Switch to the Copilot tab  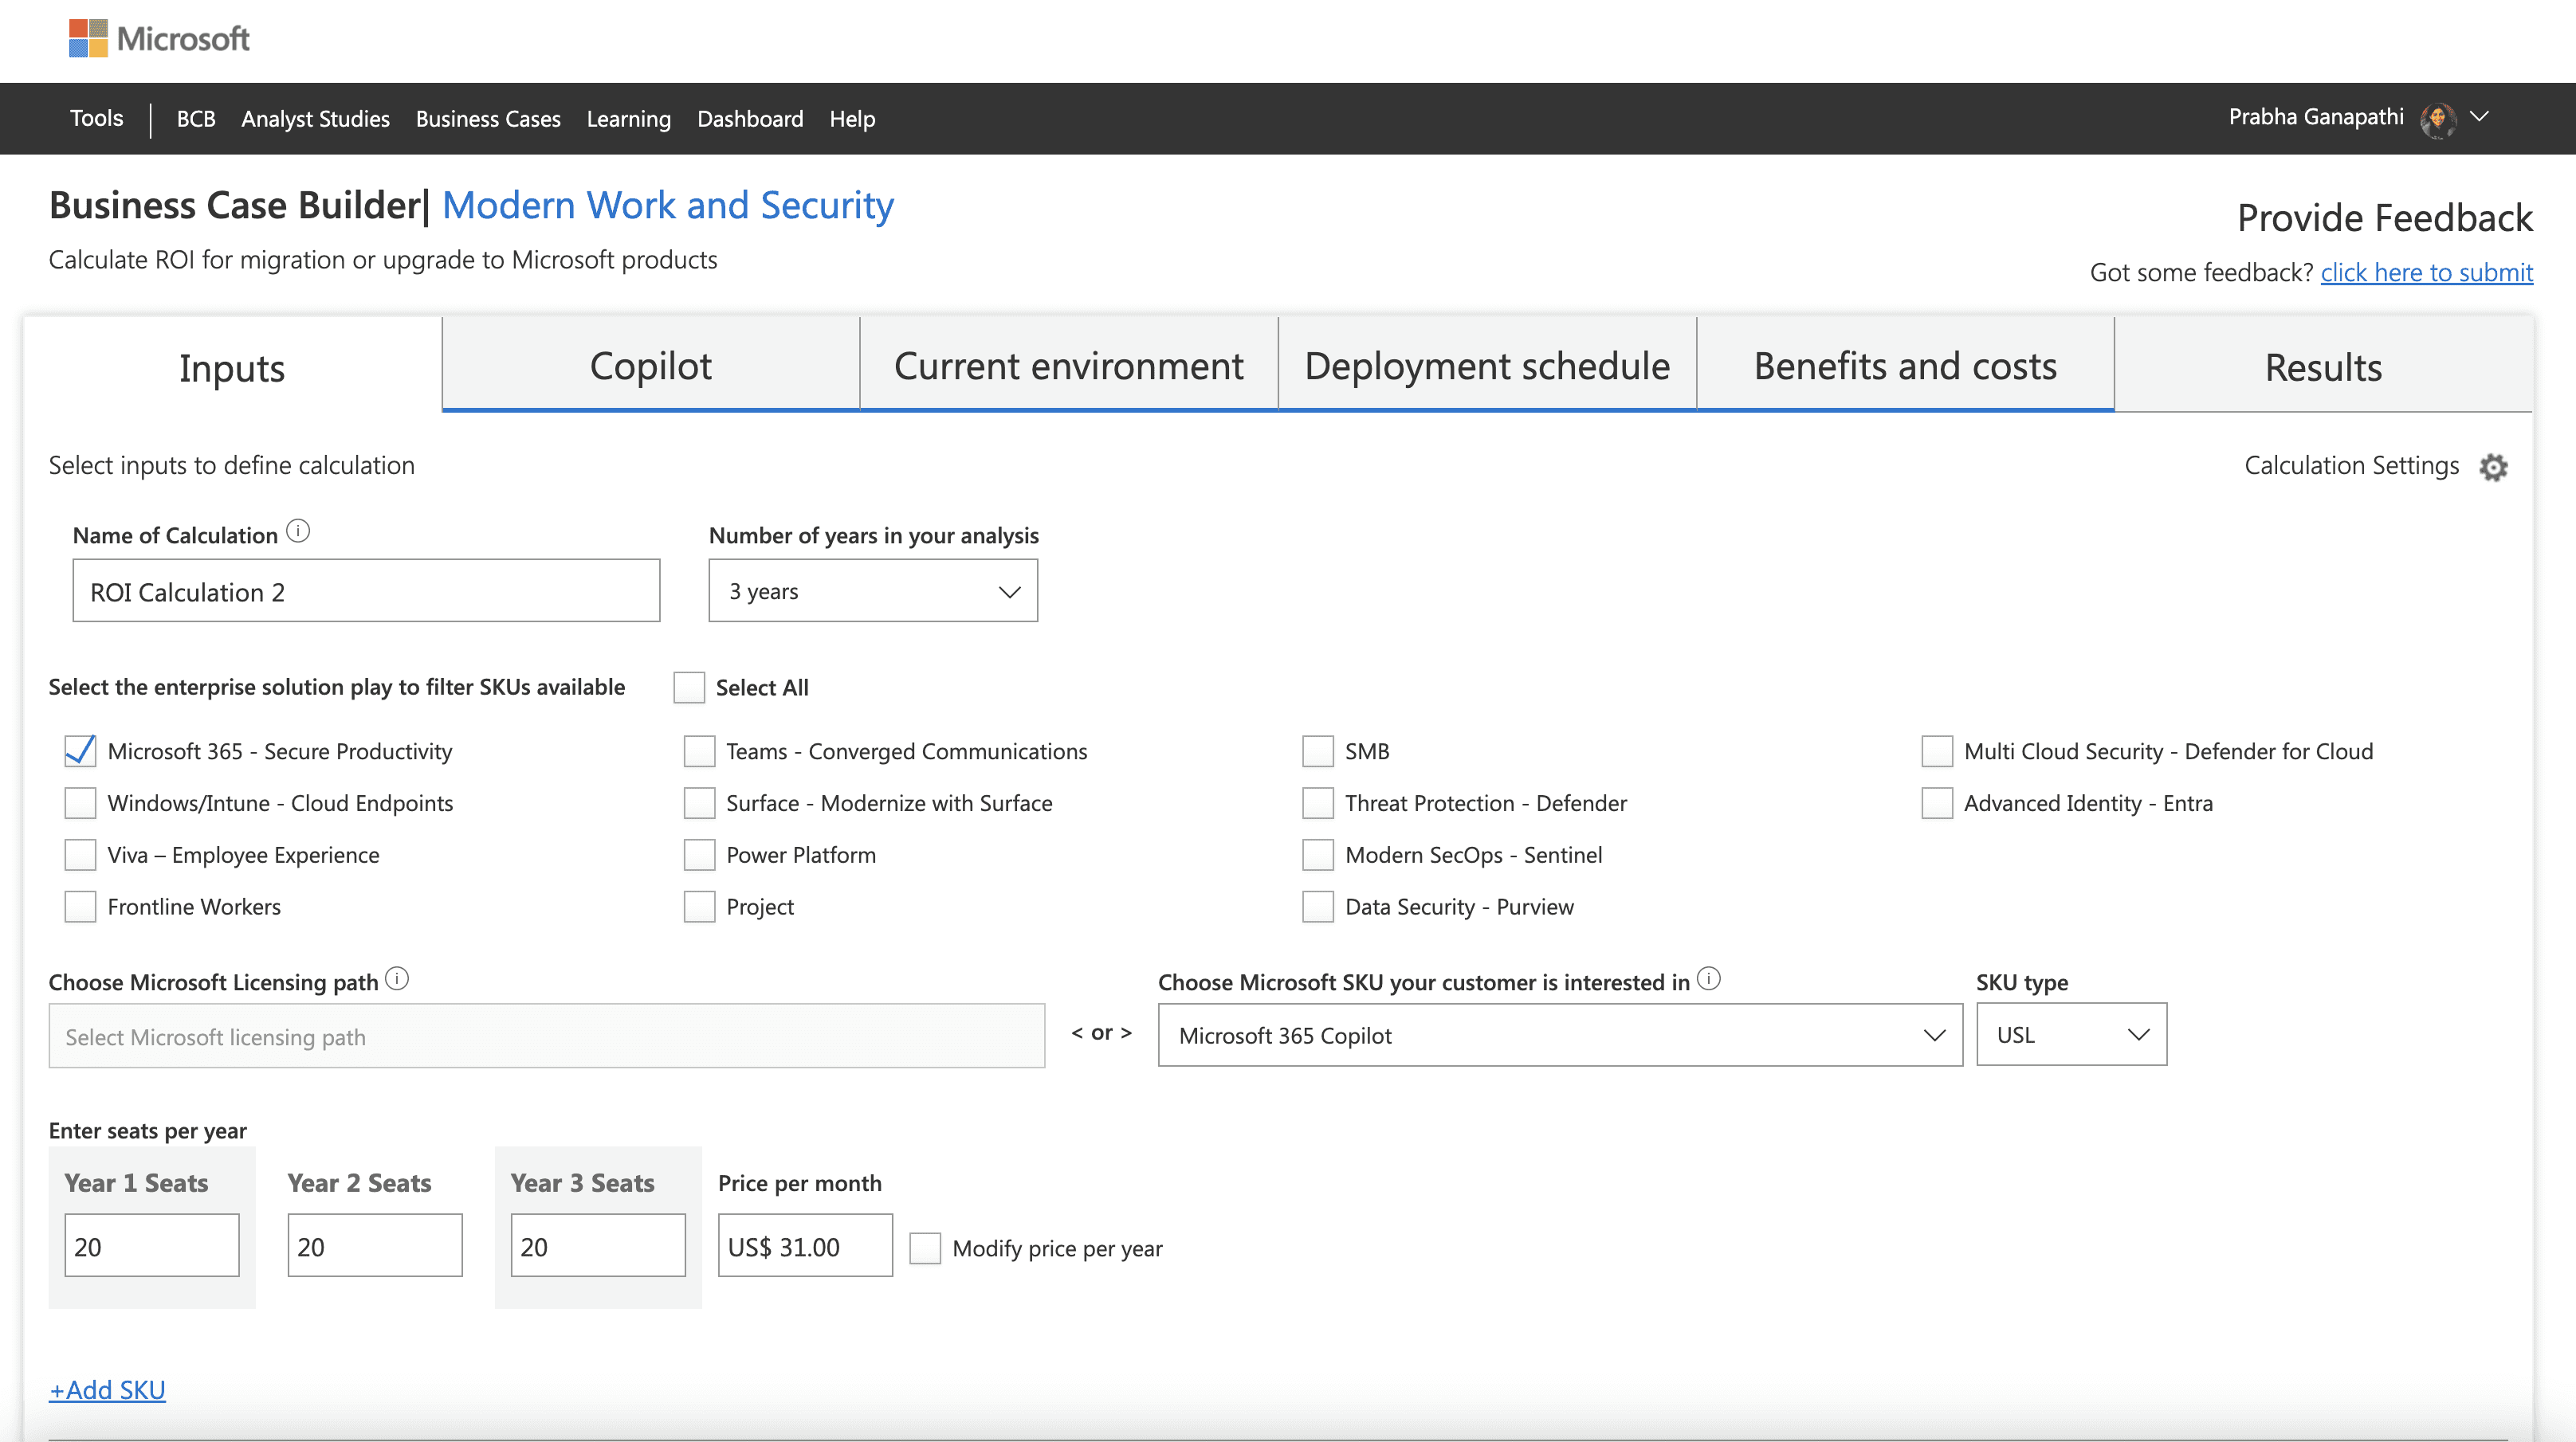point(650,366)
